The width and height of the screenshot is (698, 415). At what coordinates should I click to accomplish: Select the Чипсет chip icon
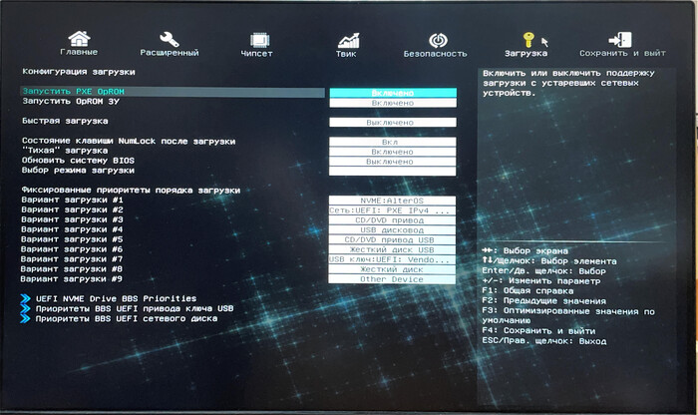(x=256, y=37)
